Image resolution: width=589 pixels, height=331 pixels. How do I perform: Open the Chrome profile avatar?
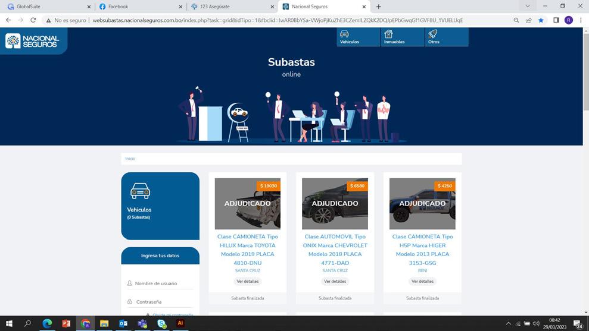(569, 20)
